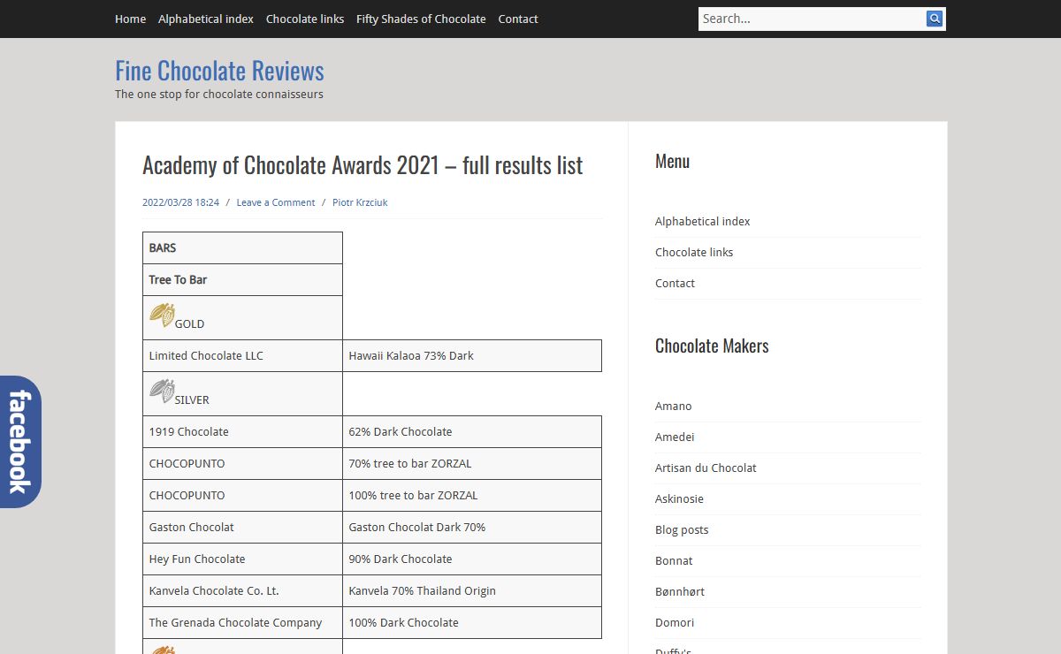Open Alphabetical index in top navigation
Screen dimensions: 1061x654
[x=206, y=19]
